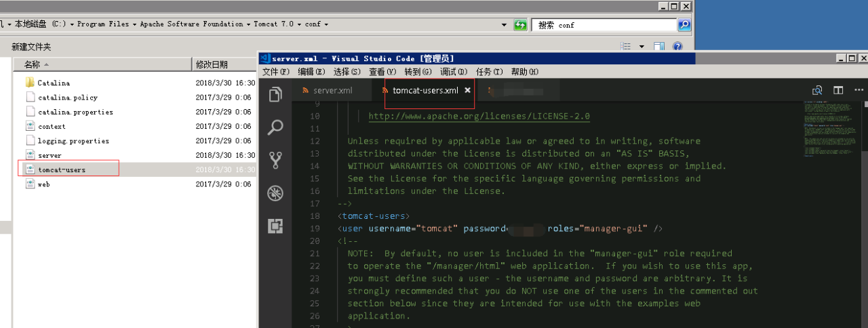Expand arrow after 'Apache Software Foundation' in path

point(248,24)
